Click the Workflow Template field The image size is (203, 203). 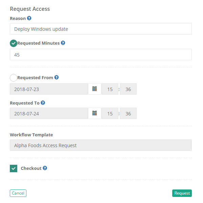tap(100, 145)
